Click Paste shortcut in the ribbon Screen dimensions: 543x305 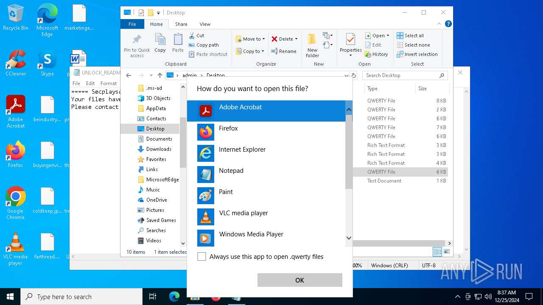coord(208,54)
